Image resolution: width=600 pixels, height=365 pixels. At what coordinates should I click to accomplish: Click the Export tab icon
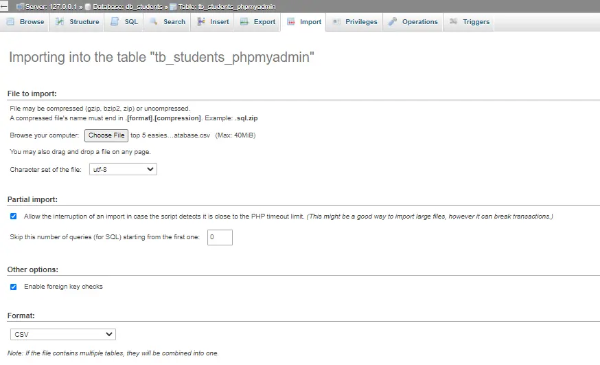244,22
